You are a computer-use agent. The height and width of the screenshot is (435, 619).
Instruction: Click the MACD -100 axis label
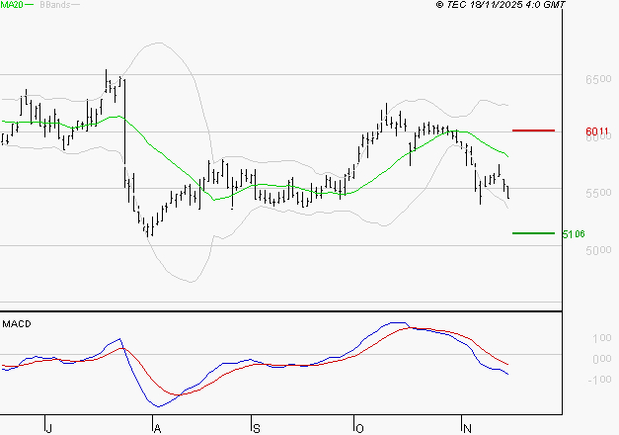pyautogui.click(x=599, y=380)
